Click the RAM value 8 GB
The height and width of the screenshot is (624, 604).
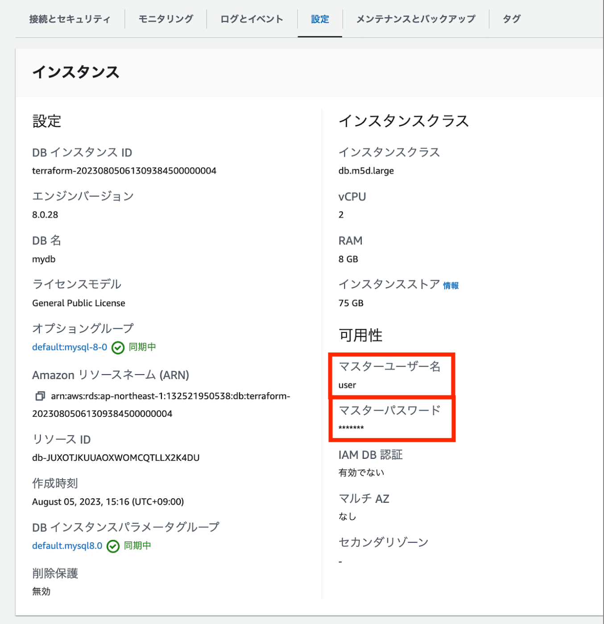click(x=348, y=259)
